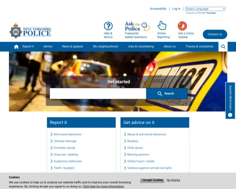The width and height of the screenshot is (236, 189).
Task: Click chevron beside Online fraud / safety
Action: tap(125, 161)
